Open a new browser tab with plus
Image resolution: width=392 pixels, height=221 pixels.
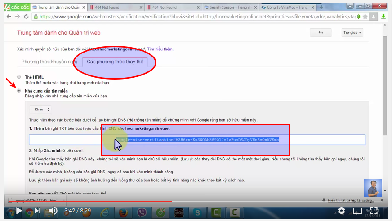point(321,7)
